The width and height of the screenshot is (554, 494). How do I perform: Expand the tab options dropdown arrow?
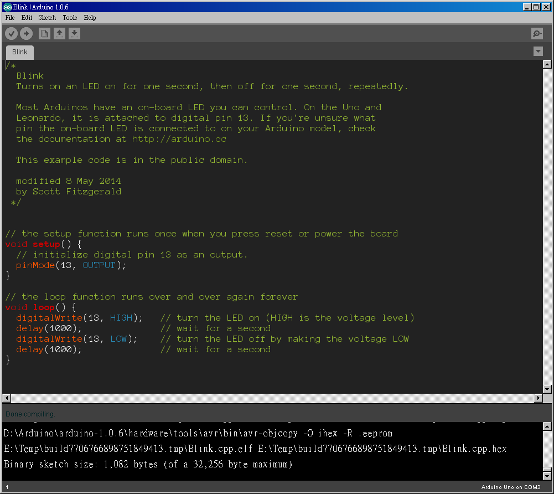click(538, 52)
